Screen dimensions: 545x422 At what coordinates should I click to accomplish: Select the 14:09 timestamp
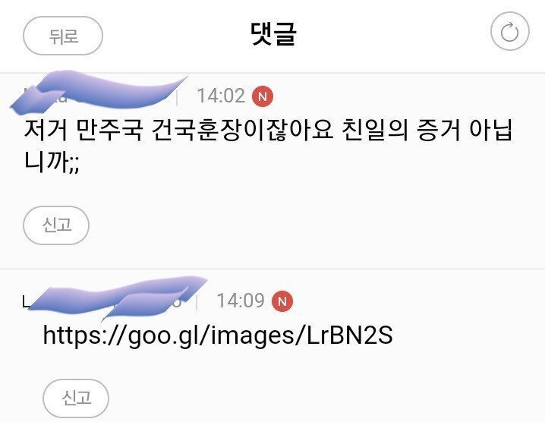(241, 301)
